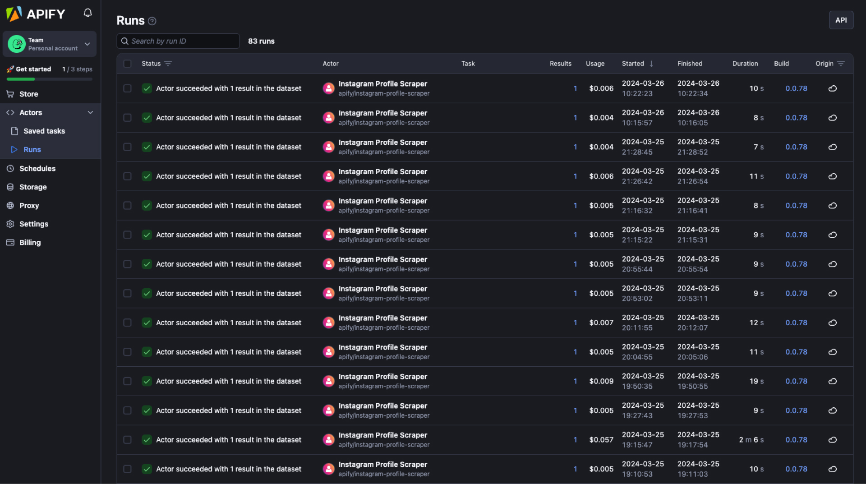Click the help icon beside Runs heading
This screenshot has width=866, height=484.
pos(152,21)
